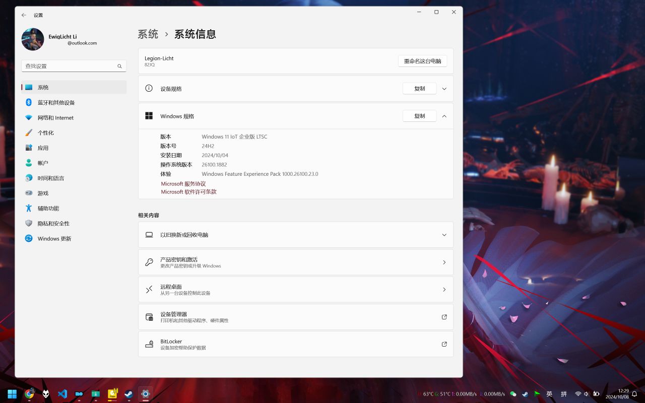Open the volume speaker tray icon
This screenshot has height=403, width=645.
[587, 394]
